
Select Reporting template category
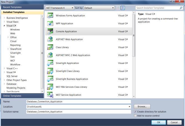pyautogui.click(x=15, y=45)
